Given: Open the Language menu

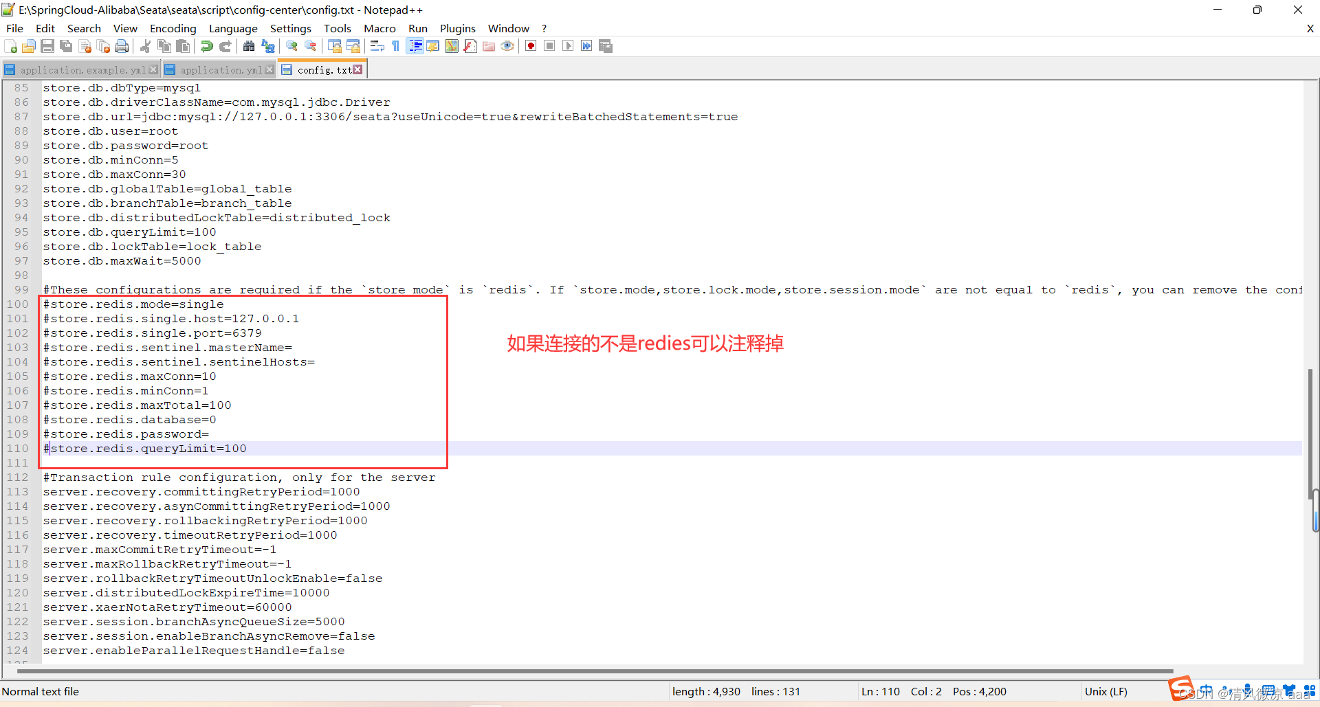Looking at the screenshot, I should click(x=233, y=28).
